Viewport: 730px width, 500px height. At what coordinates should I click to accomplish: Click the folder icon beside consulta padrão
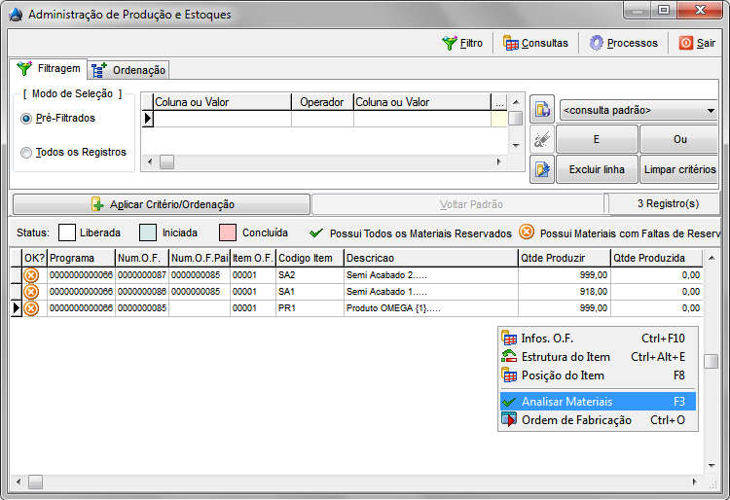pyautogui.click(x=542, y=109)
